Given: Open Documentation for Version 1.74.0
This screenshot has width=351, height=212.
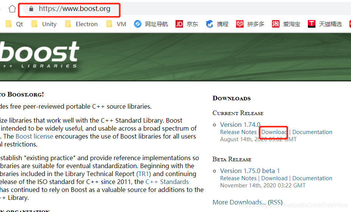Looking at the screenshot, I should point(312,132).
